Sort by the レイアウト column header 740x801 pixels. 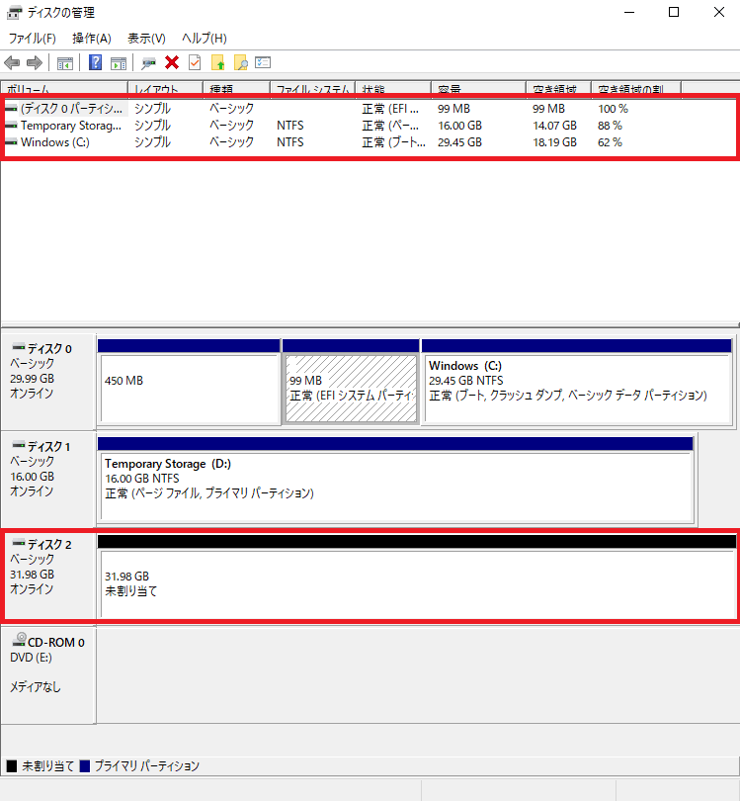point(164,90)
